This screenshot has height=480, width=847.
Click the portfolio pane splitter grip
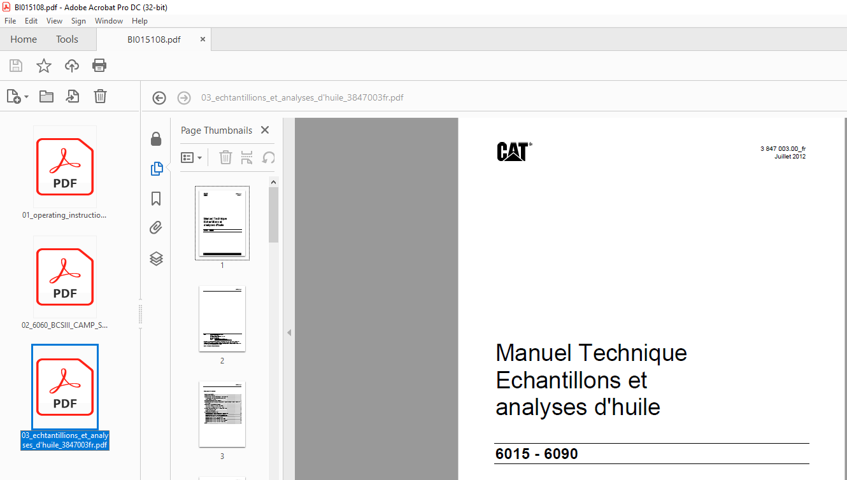pyautogui.click(x=141, y=314)
